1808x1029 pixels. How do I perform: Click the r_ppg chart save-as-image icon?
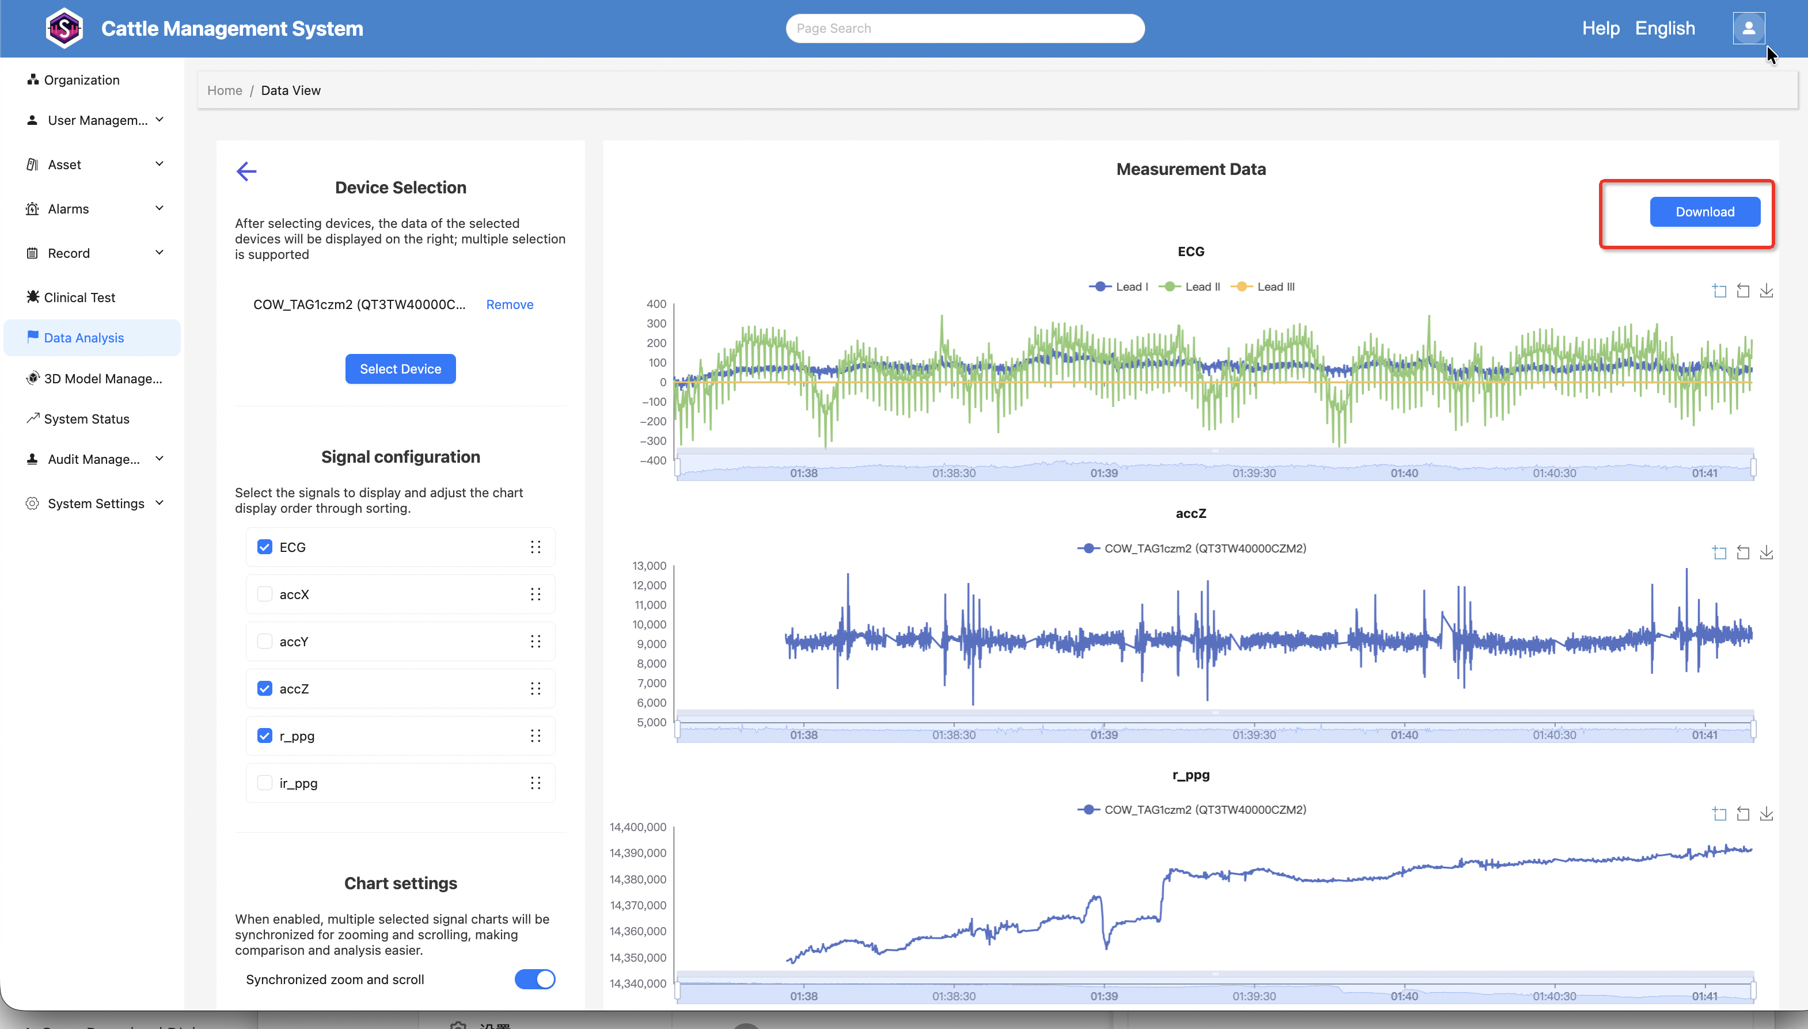pos(1767,814)
